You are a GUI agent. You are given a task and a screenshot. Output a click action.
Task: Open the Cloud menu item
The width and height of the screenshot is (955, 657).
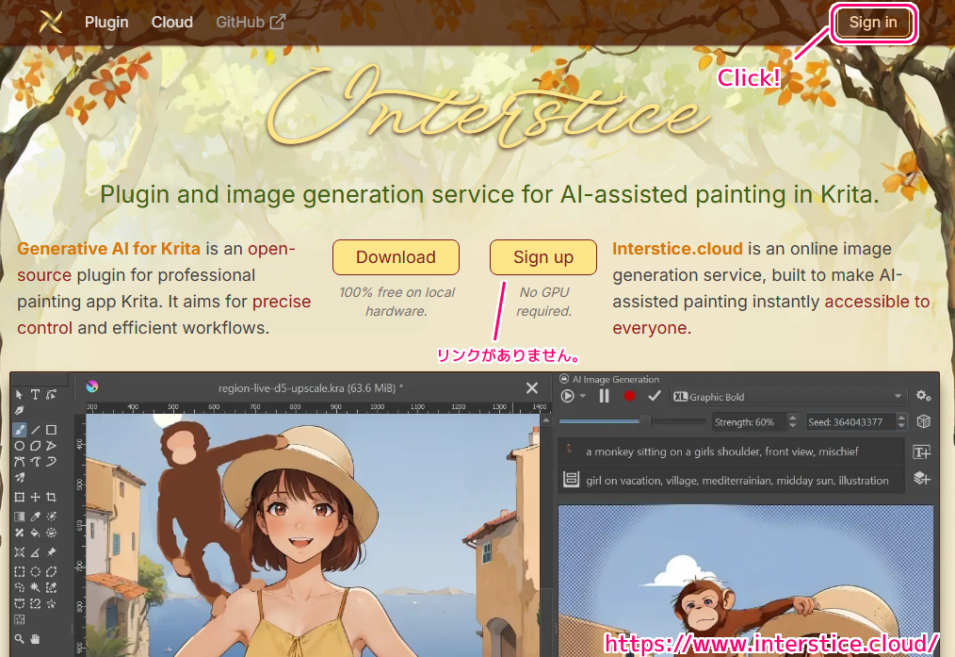click(x=171, y=22)
